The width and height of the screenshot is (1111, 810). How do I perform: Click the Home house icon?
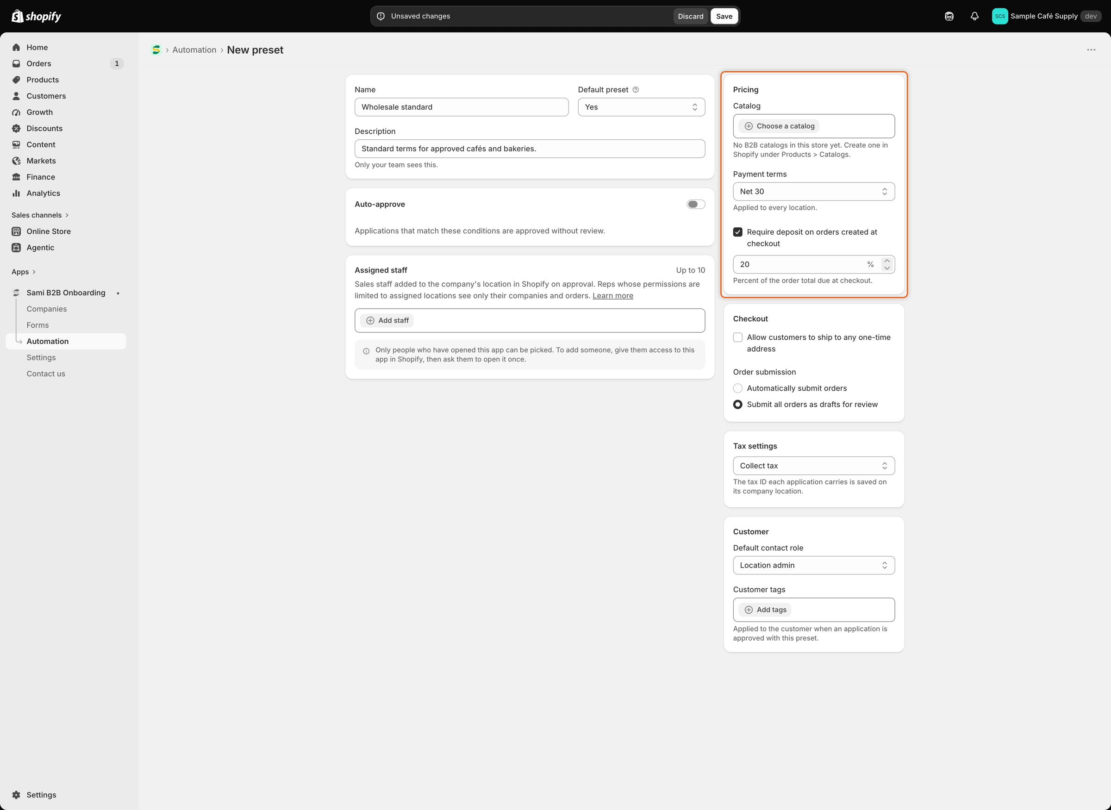[x=16, y=47]
